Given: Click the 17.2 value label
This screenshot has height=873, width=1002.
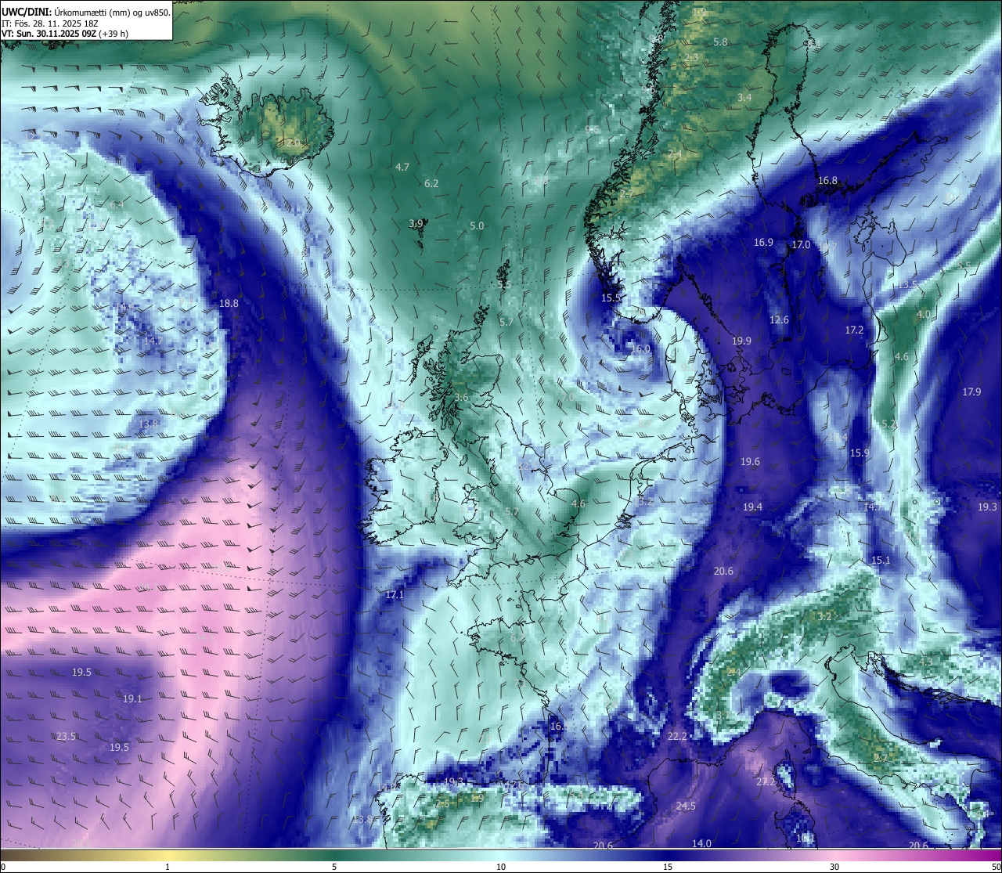Looking at the screenshot, I should pyautogui.click(x=854, y=330).
